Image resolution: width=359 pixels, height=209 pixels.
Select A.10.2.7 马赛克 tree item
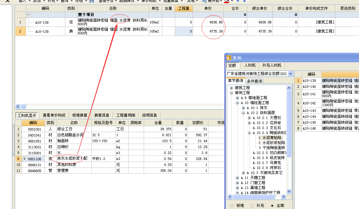click(267, 163)
